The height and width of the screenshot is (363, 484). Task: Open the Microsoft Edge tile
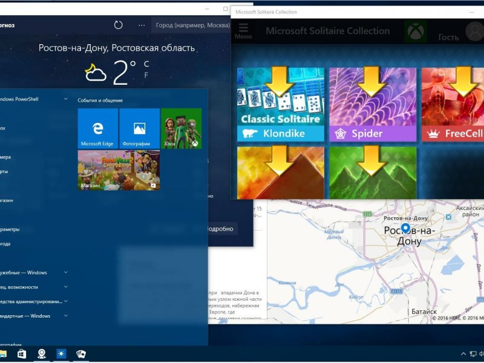pos(98,128)
